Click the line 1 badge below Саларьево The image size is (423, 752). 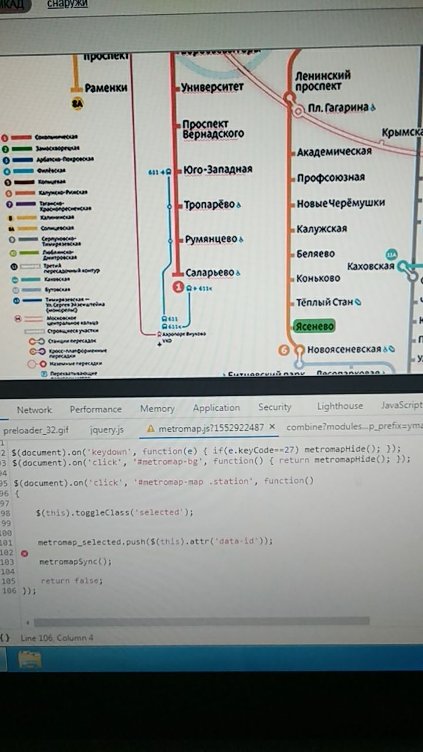pos(178,287)
